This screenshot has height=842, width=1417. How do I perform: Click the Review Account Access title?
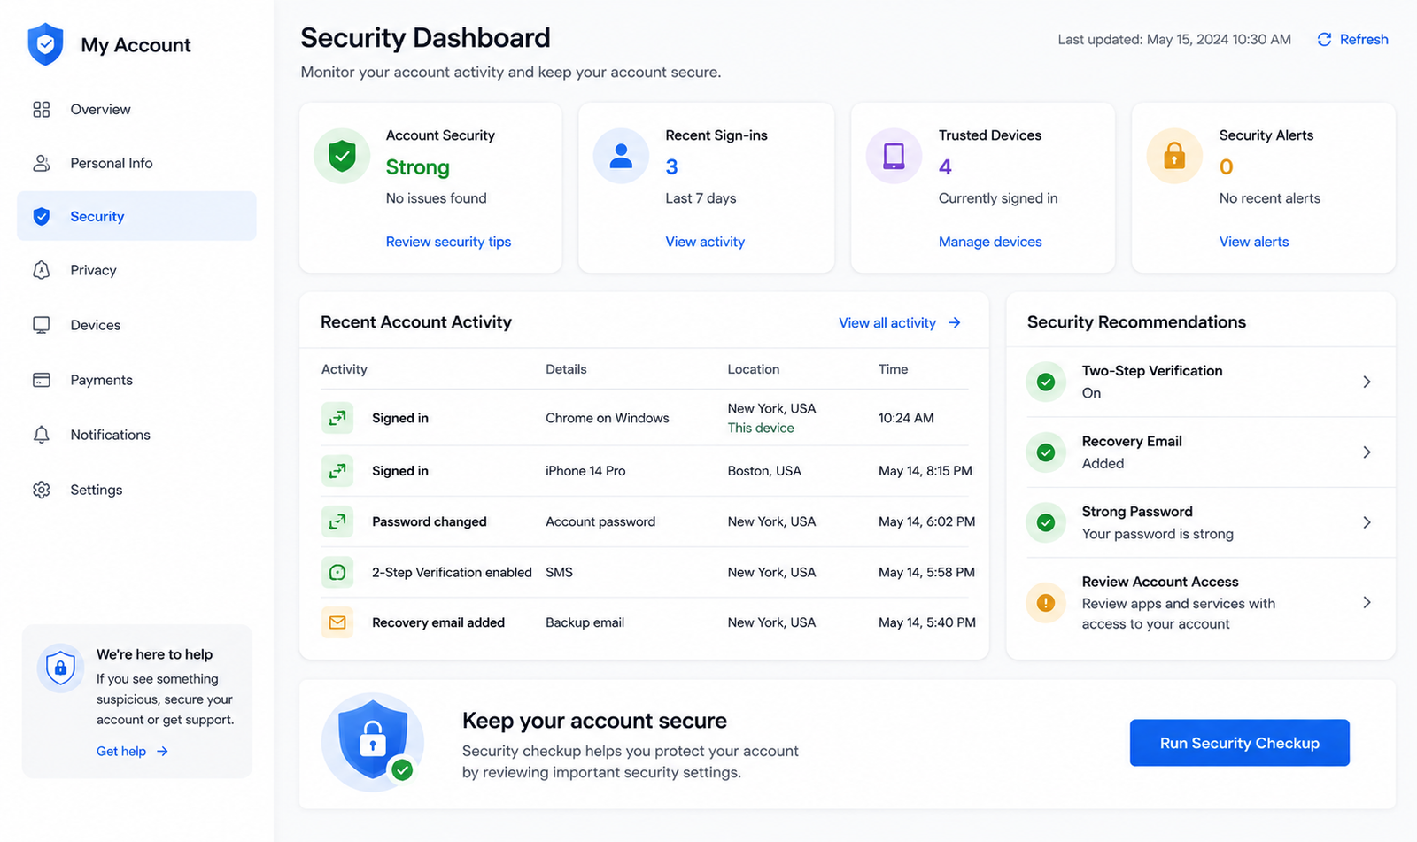click(x=1160, y=582)
